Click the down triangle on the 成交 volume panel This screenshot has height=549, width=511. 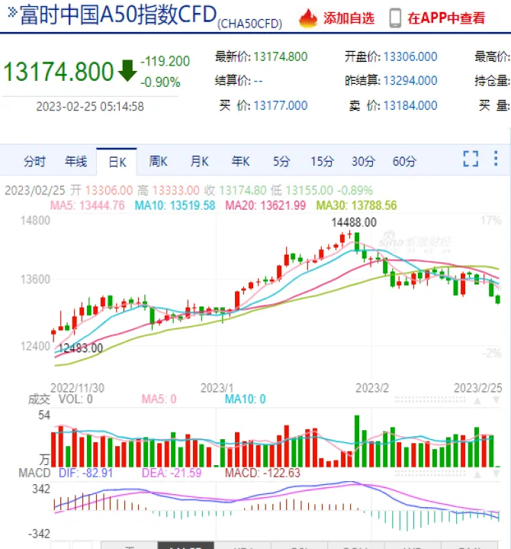tap(496, 400)
